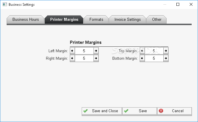Go to Invoice Settings tab
198x122 pixels.
[x=127, y=19]
